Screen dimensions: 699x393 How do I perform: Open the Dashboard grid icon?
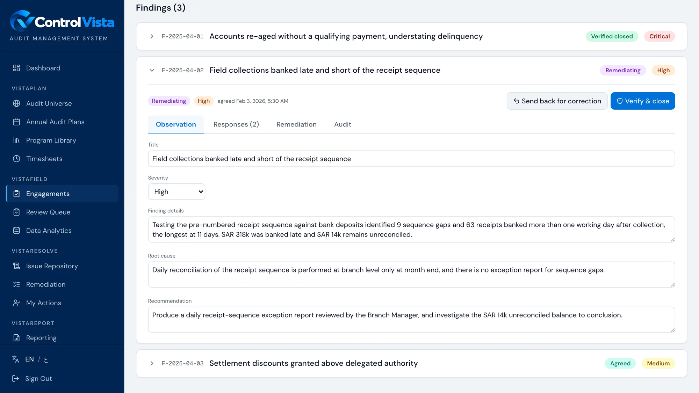point(16,68)
